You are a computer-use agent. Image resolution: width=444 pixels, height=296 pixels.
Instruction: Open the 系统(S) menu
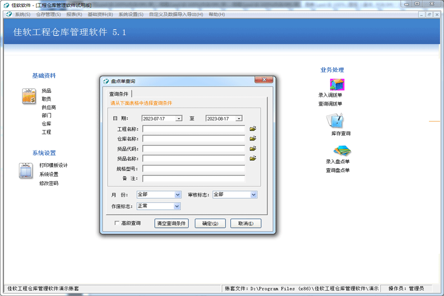23,14
